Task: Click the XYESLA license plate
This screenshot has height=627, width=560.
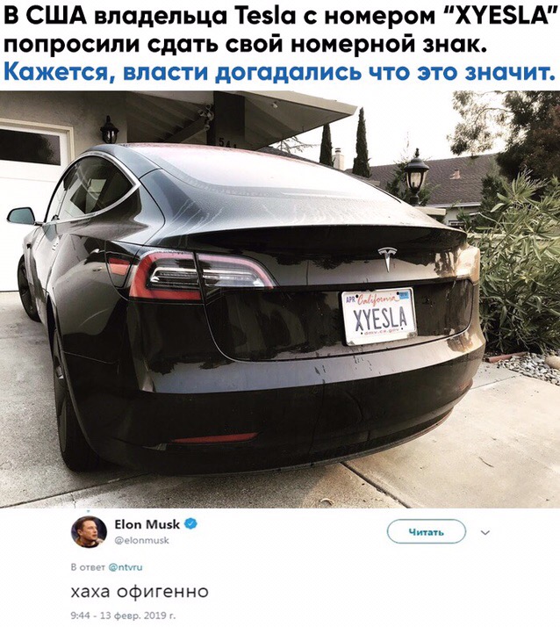Action: coord(378,316)
